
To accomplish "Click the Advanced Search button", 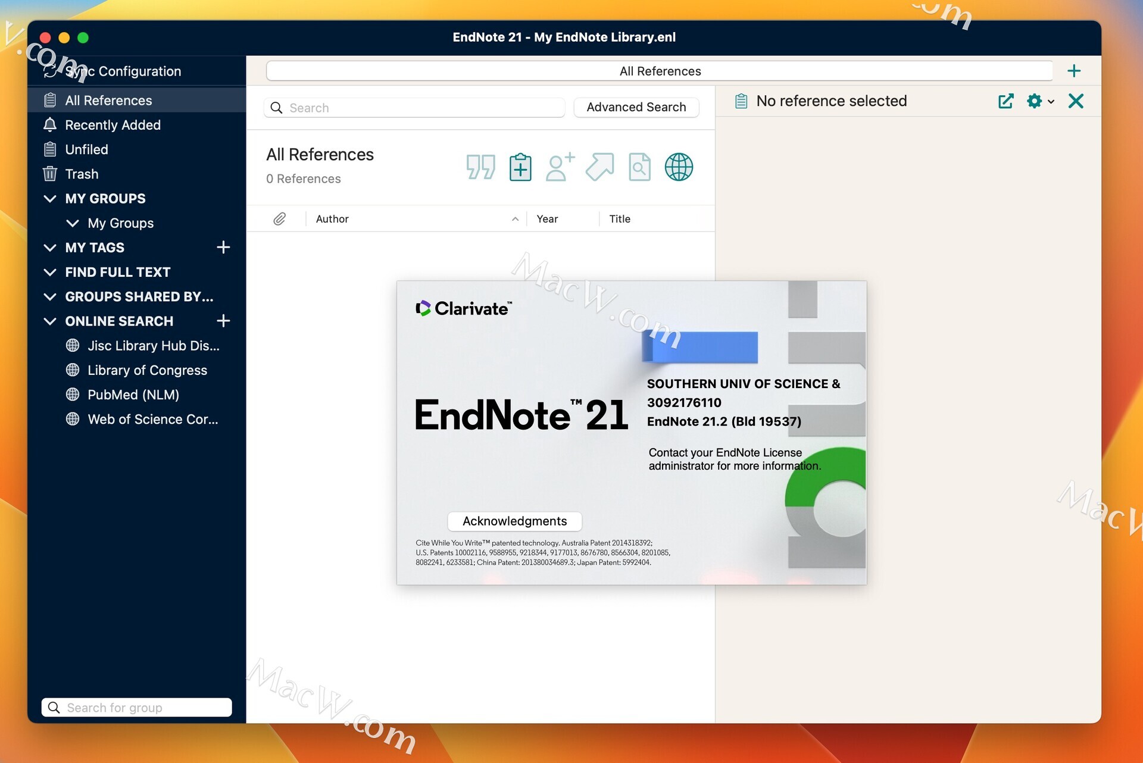I will tap(636, 107).
